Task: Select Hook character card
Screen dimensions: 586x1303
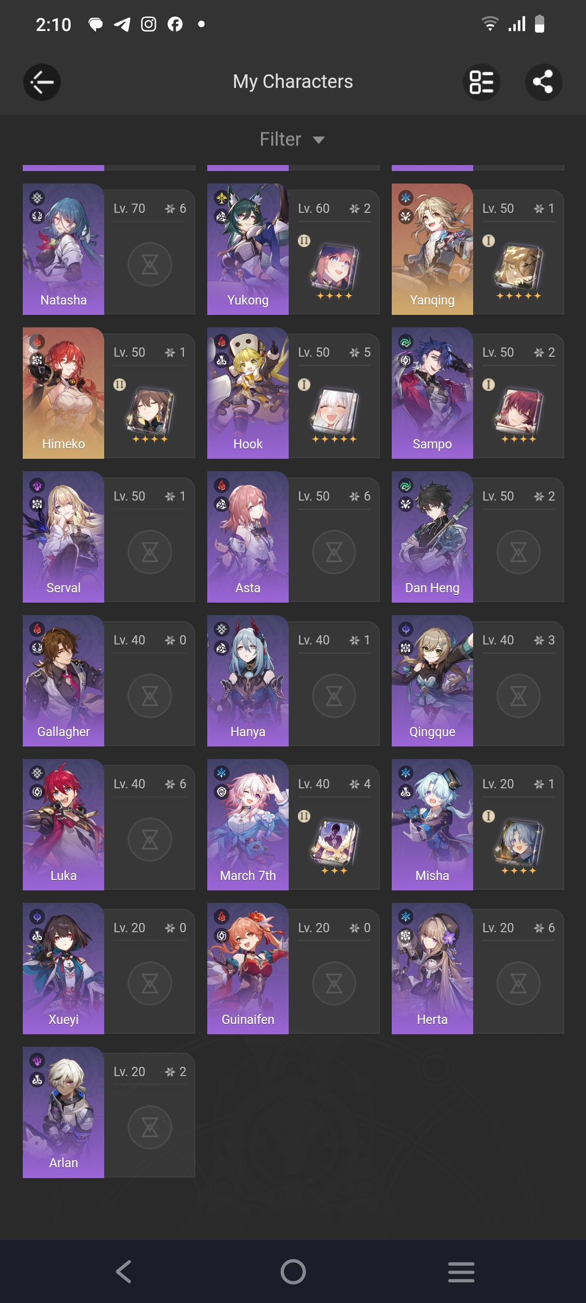Action: (293, 393)
